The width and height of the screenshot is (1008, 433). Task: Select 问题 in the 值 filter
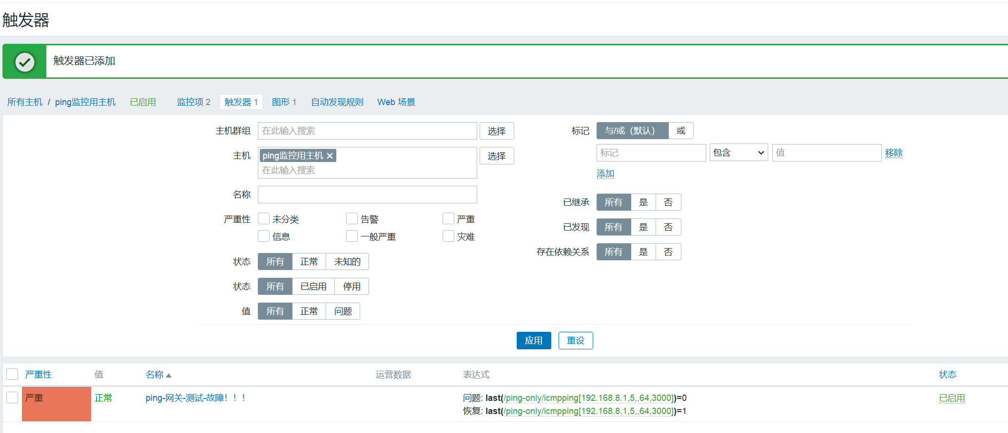pyautogui.click(x=343, y=311)
